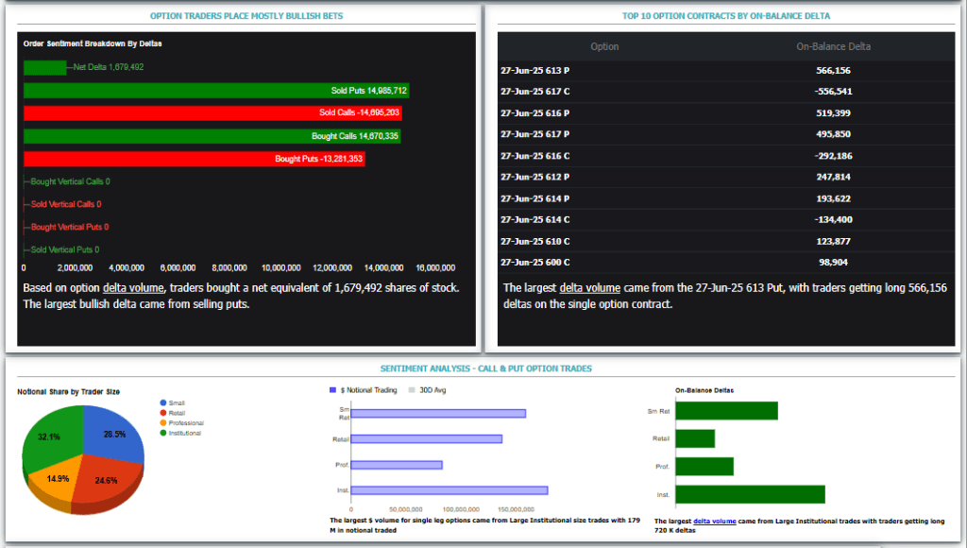Select the Professional legend orange swatch
The height and width of the screenshot is (548, 967).
point(162,422)
